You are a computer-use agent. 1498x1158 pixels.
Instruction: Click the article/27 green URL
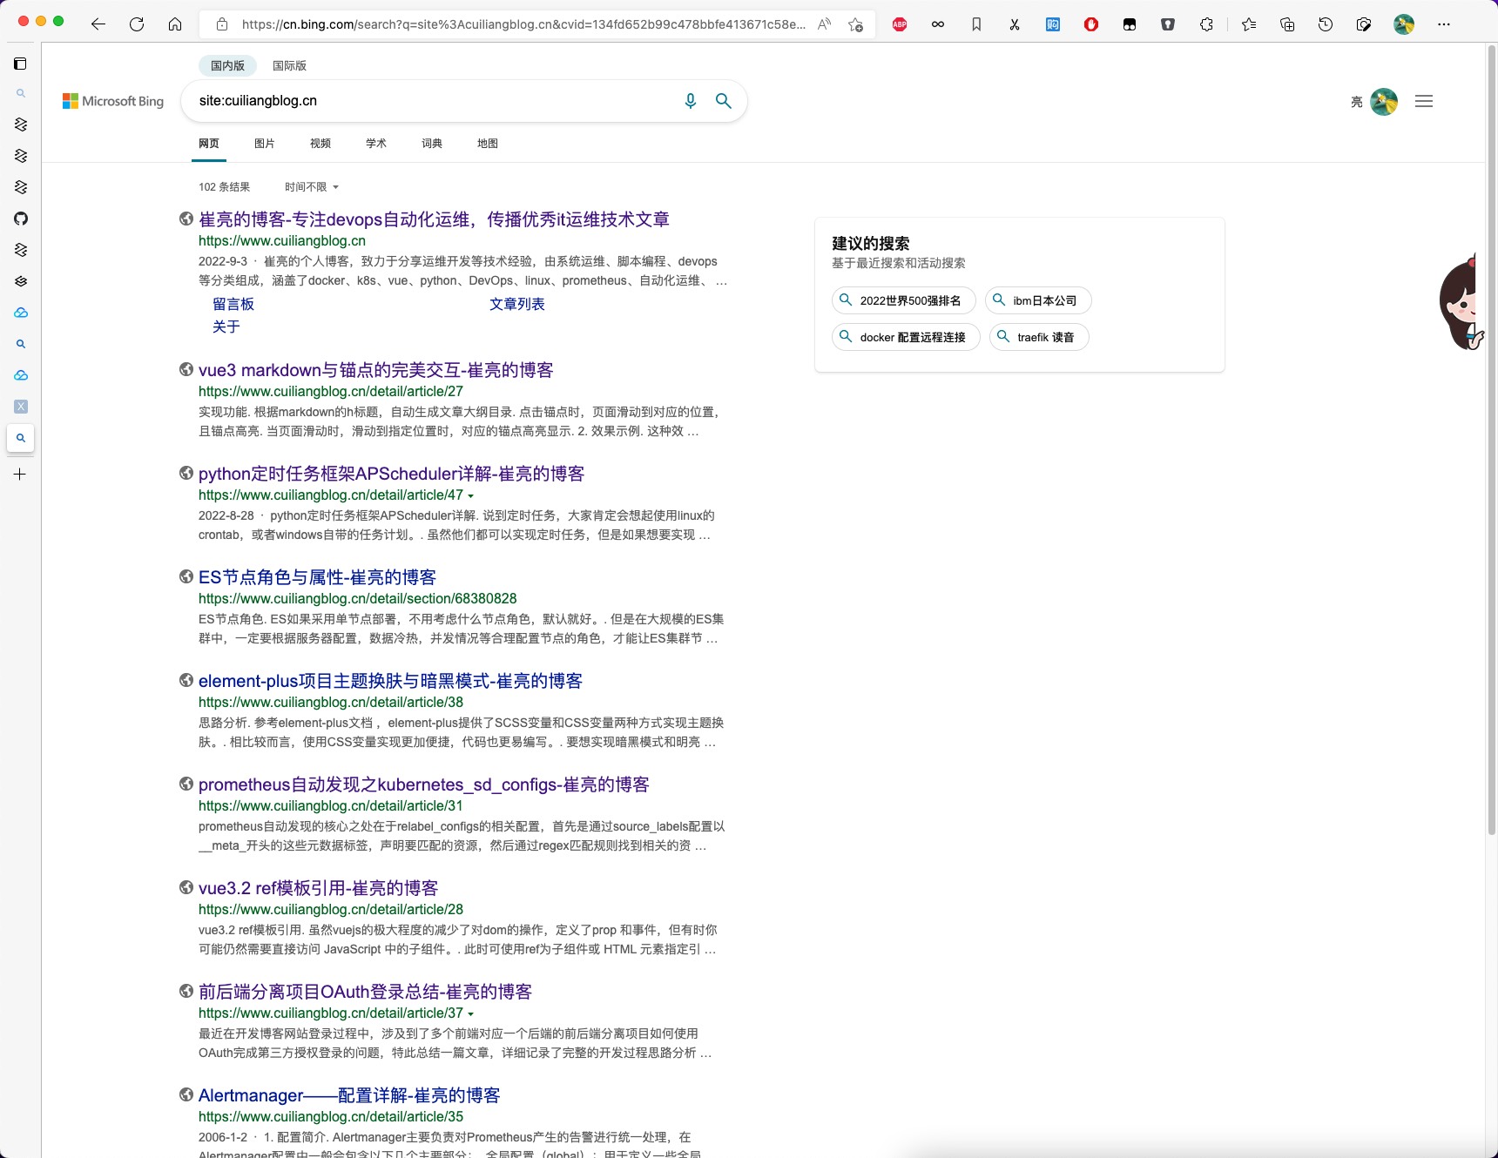(331, 392)
